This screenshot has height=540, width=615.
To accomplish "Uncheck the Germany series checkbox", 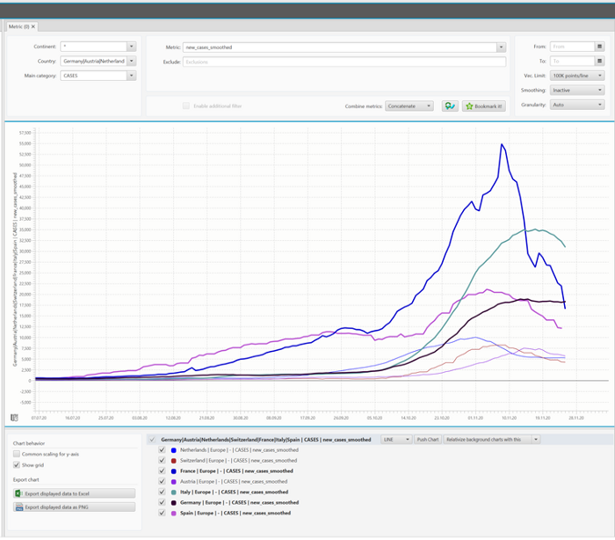I will click(x=162, y=502).
